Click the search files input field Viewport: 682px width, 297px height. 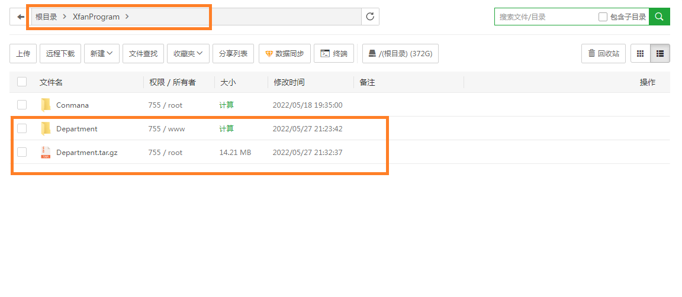[x=546, y=17]
